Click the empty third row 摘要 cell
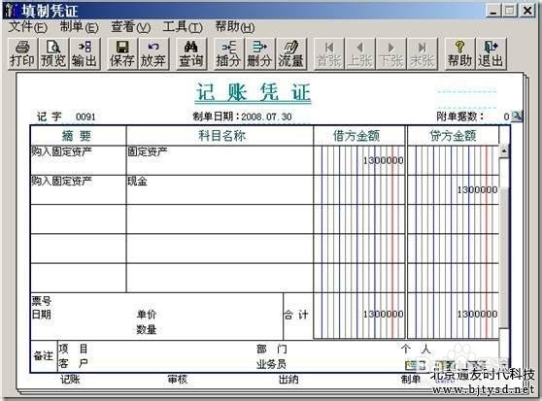The width and height of the screenshot is (542, 401). [78, 219]
